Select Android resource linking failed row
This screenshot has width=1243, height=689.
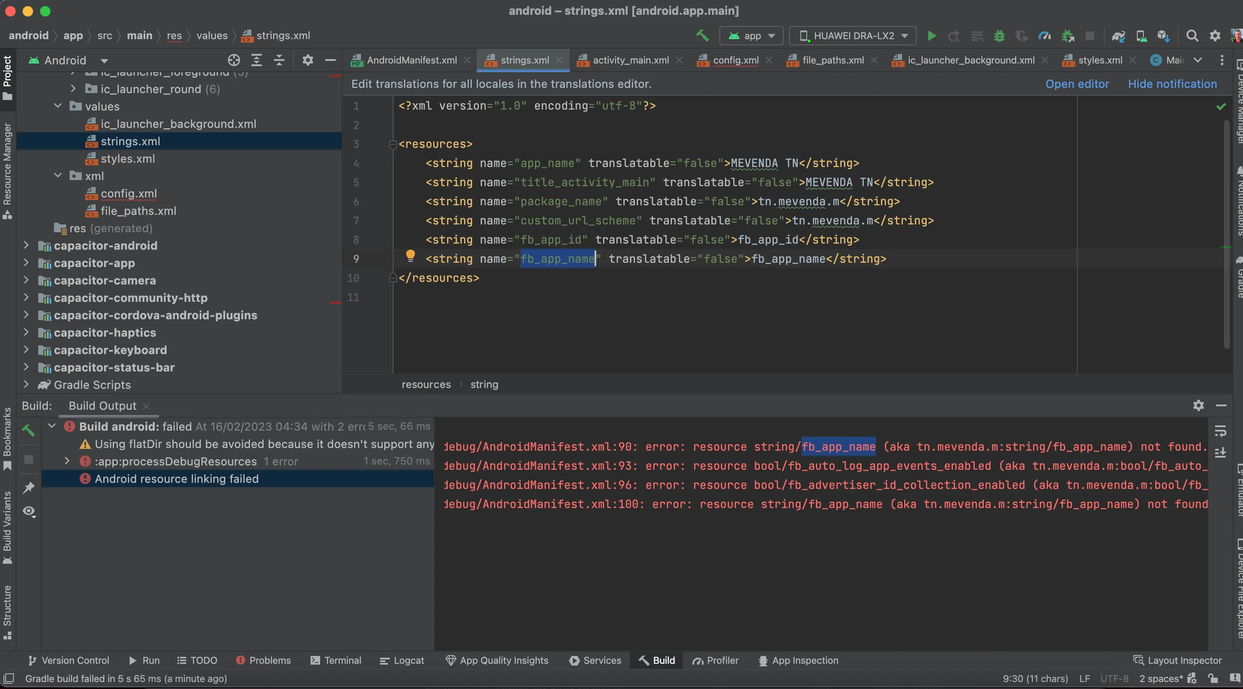(x=237, y=478)
